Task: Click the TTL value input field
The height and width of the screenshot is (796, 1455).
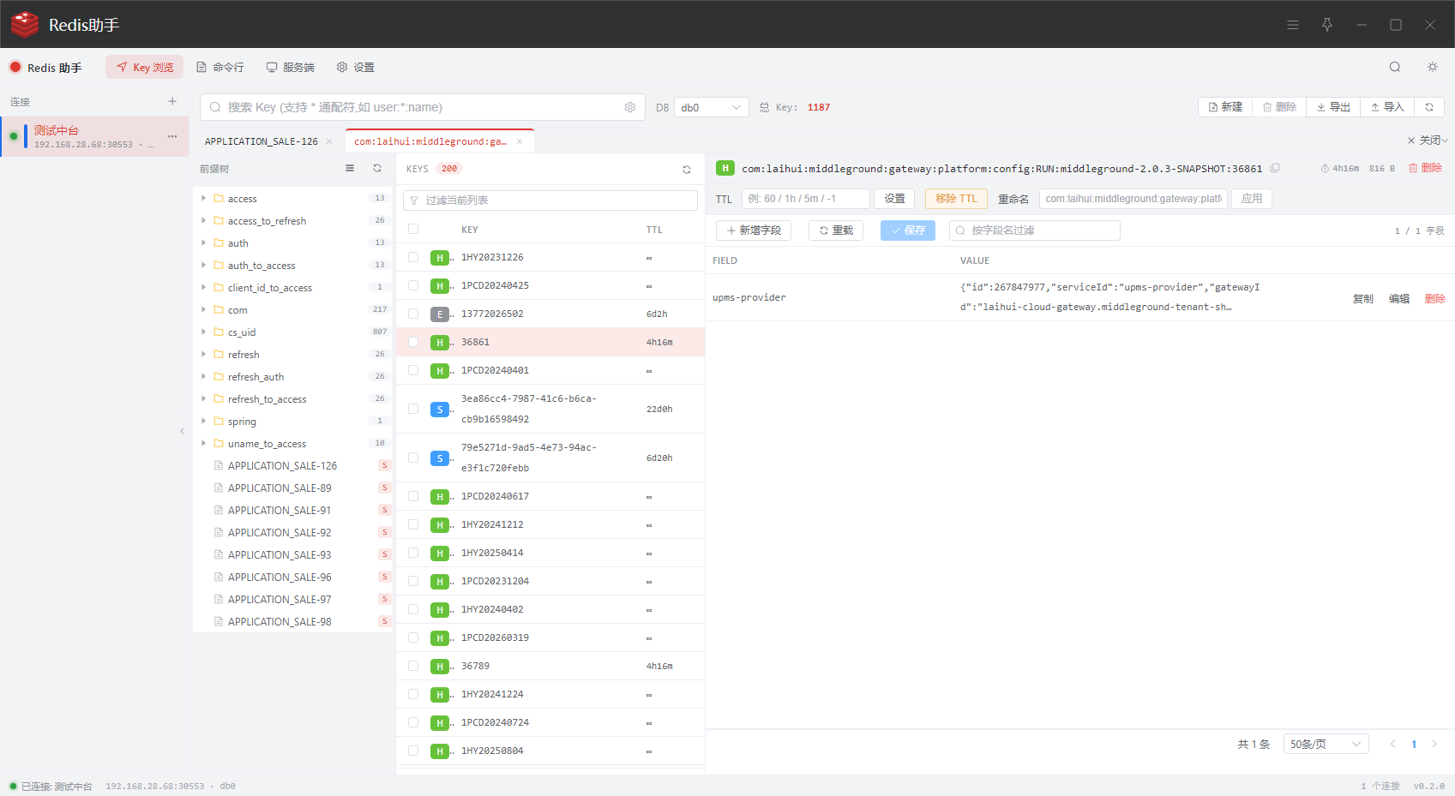Action: [805, 199]
